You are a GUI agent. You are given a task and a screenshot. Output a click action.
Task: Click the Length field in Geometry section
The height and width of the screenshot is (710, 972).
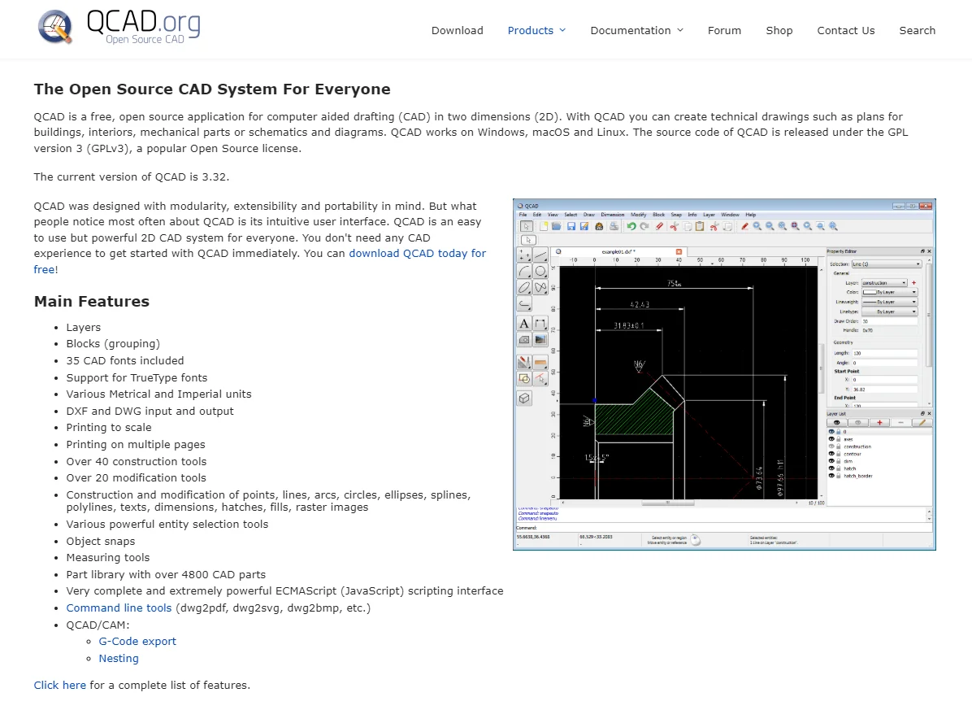[884, 352]
